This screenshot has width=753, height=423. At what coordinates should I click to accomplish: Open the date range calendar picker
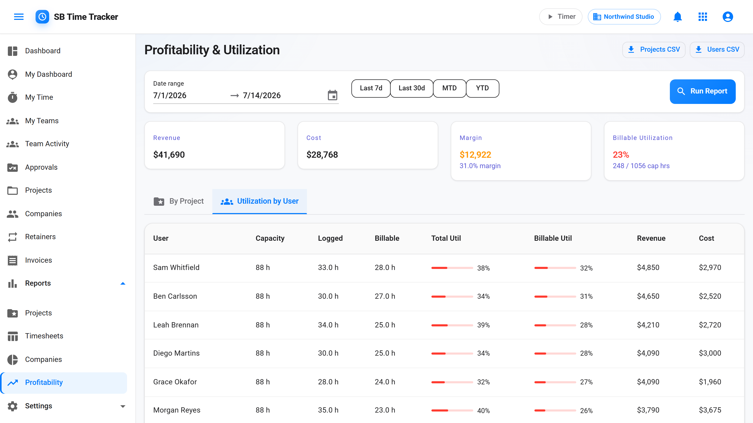(332, 95)
